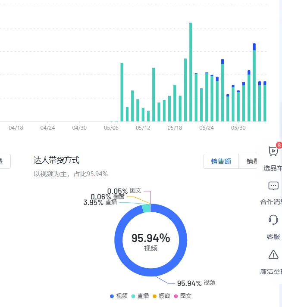Open the 客服 headset icon
The height and width of the screenshot is (307, 282).
pos(273,220)
